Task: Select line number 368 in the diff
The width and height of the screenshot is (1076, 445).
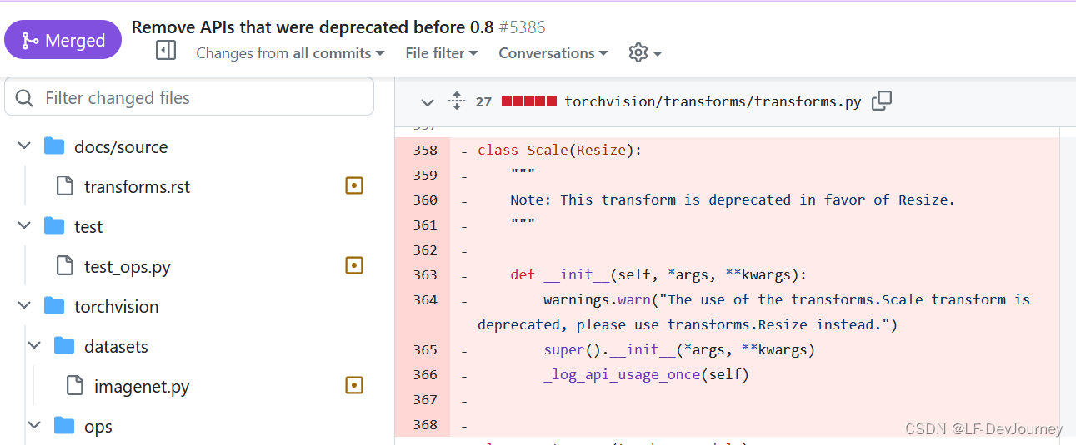Action: click(x=425, y=425)
